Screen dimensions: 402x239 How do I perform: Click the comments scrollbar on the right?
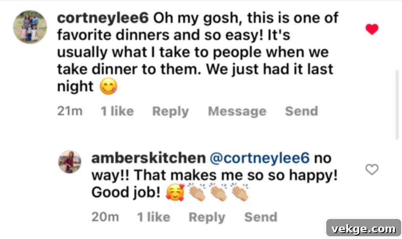tap(397, 106)
